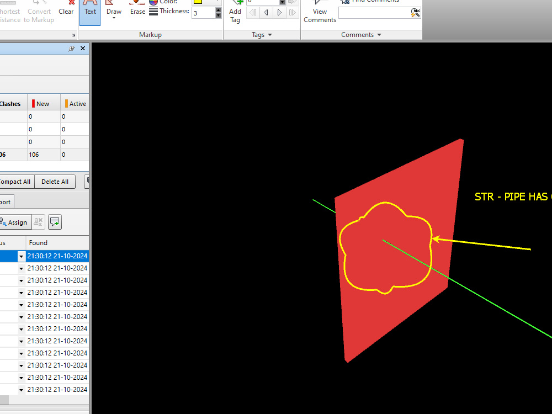Click the Add Tag tool
Image resolution: width=552 pixels, height=414 pixels.
(x=235, y=13)
